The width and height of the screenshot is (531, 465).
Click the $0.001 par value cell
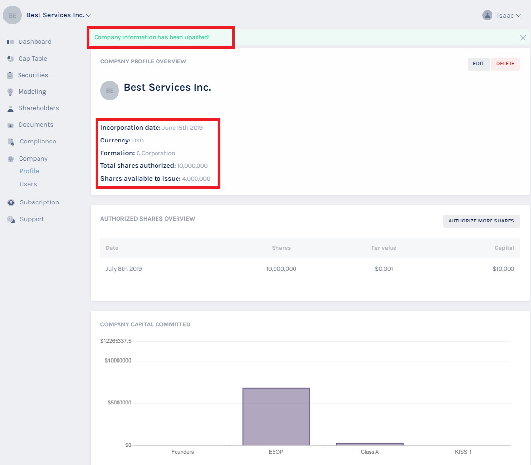pyautogui.click(x=384, y=269)
